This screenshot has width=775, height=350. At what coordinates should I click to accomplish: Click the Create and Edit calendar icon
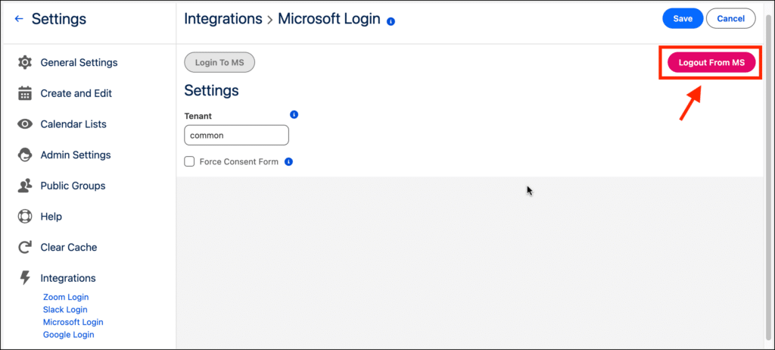(25, 93)
